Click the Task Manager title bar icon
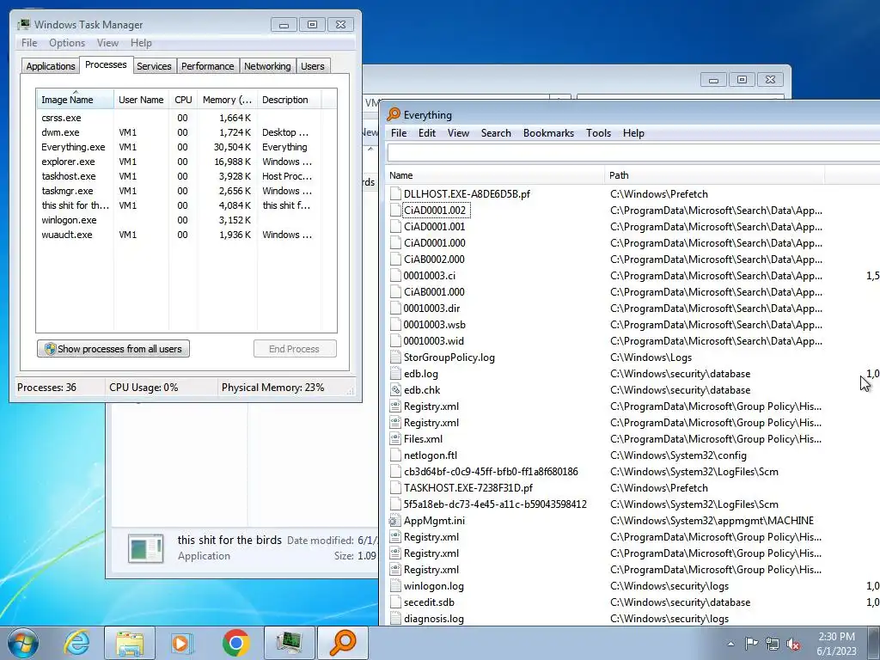 (23, 25)
